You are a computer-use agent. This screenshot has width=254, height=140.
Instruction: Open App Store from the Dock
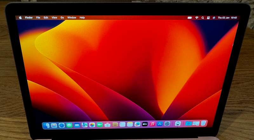pos(160,124)
